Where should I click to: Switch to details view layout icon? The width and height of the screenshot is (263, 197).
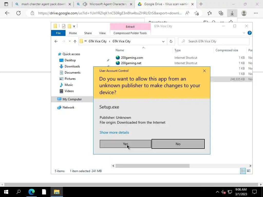(243, 171)
